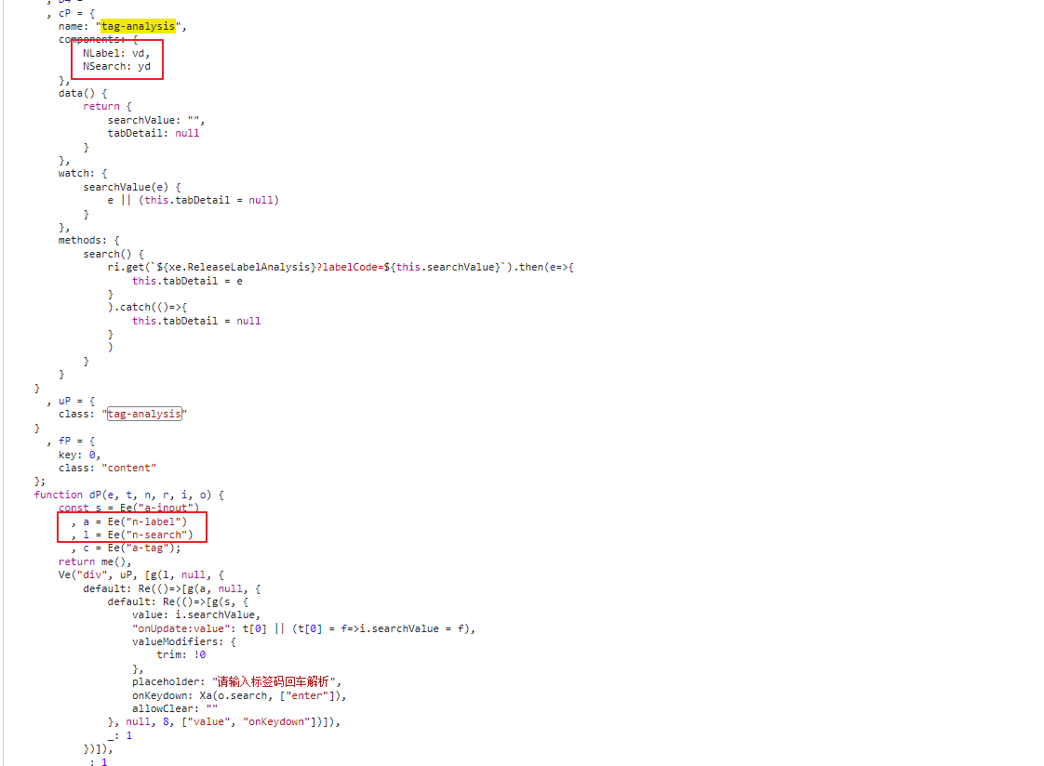Screen dimensions: 1044x766
Task: Select the highlighted "tag-analysis" name value
Action: (x=137, y=26)
